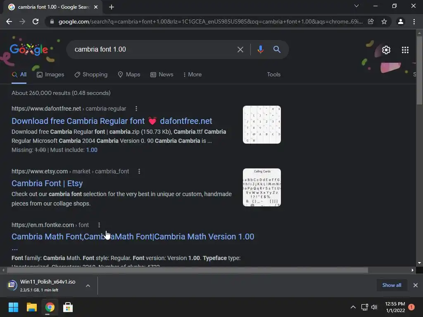Switch to the News tab

point(162,75)
